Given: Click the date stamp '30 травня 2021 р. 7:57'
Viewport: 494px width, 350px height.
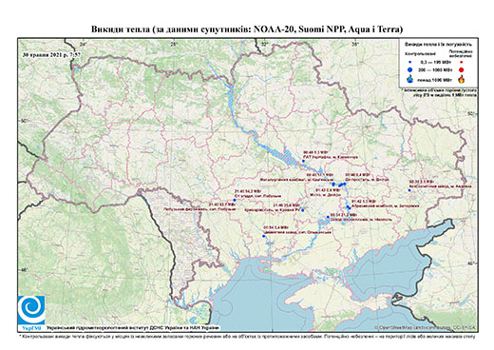Looking at the screenshot, I should [x=51, y=54].
